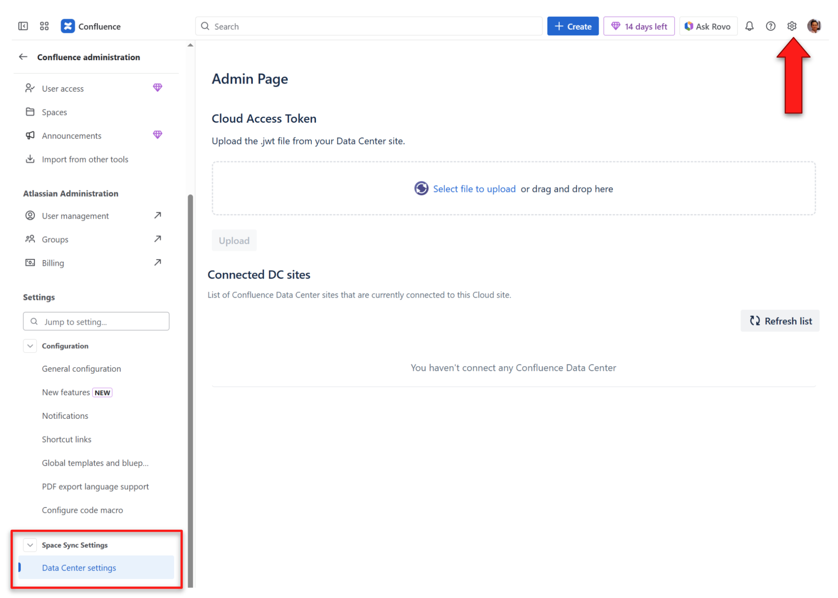This screenshot has width=838, height=598.
Task: Select Data Center settings menu item
Action: (79, 567)
